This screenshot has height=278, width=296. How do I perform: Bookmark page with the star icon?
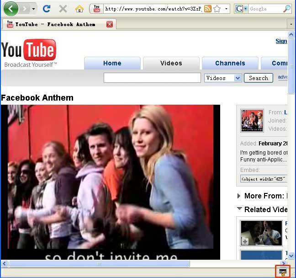(x=217, y=9)
